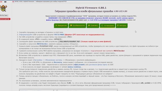Viewport: 162px width, 91px height.
Task: Open the Отформатируйте link
Action: pos(26,35)
